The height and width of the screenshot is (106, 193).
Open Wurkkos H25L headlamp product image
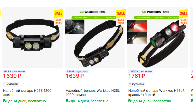95,37
